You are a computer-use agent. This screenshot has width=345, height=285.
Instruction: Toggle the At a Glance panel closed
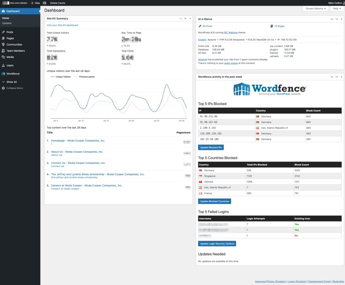point(342,19)
